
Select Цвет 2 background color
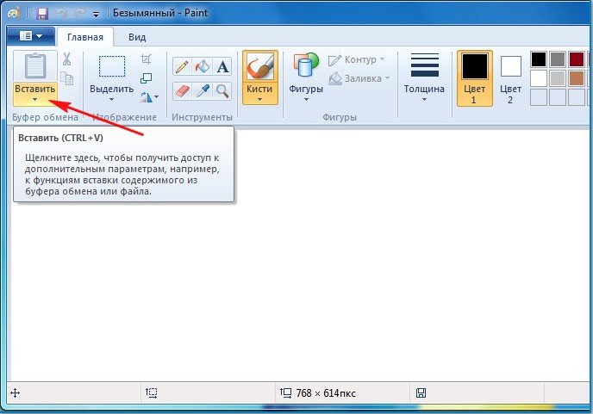510,78
